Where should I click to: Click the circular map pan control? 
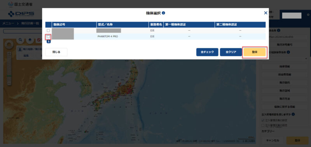(9, 45)
